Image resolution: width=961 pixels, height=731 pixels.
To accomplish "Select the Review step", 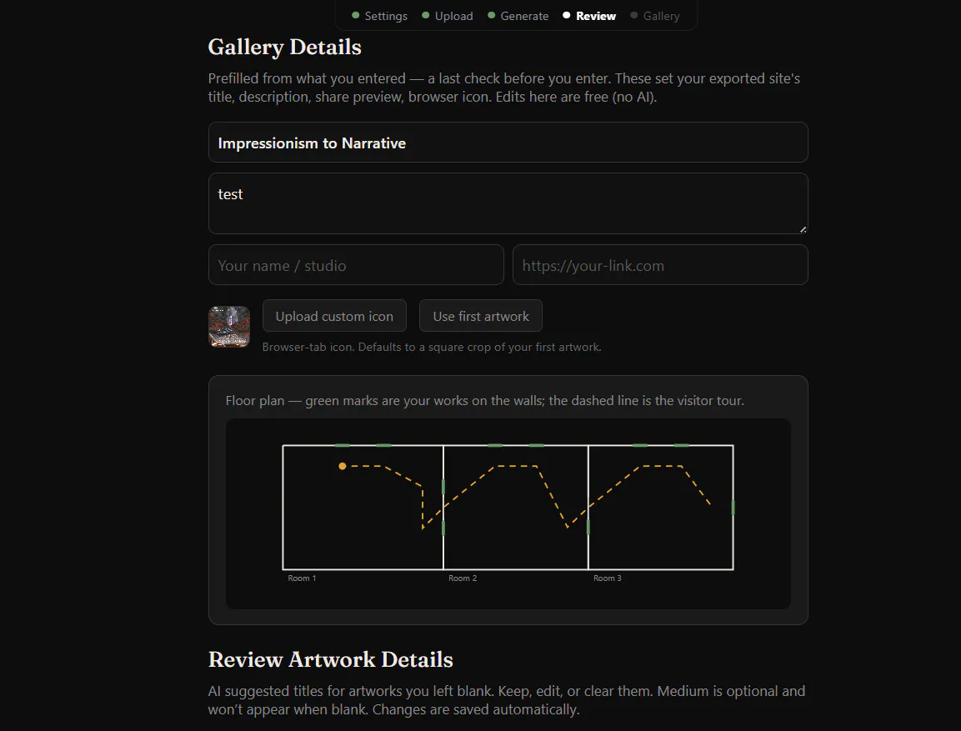I will click(589, 16).
